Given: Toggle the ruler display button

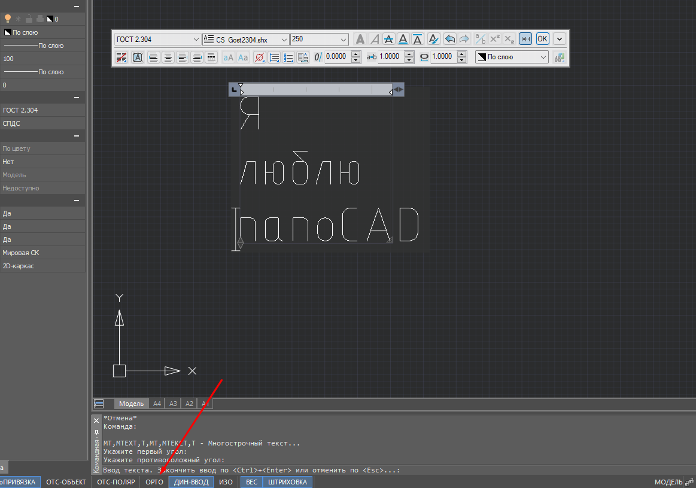Looking at the screenshot, I should coord(525,39).
